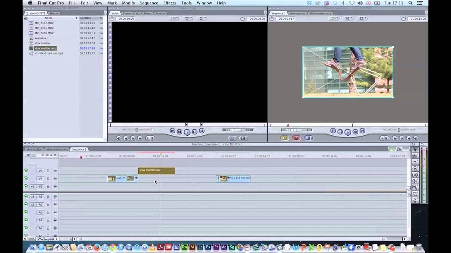Select v1.video2mp3.net.mp3 in the Browser

click(49, 53)
